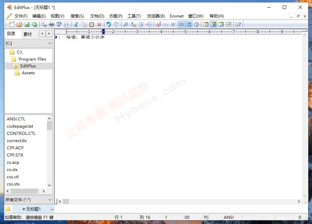Click the Save All icon

pyautogui.click(x=34, y=24)
